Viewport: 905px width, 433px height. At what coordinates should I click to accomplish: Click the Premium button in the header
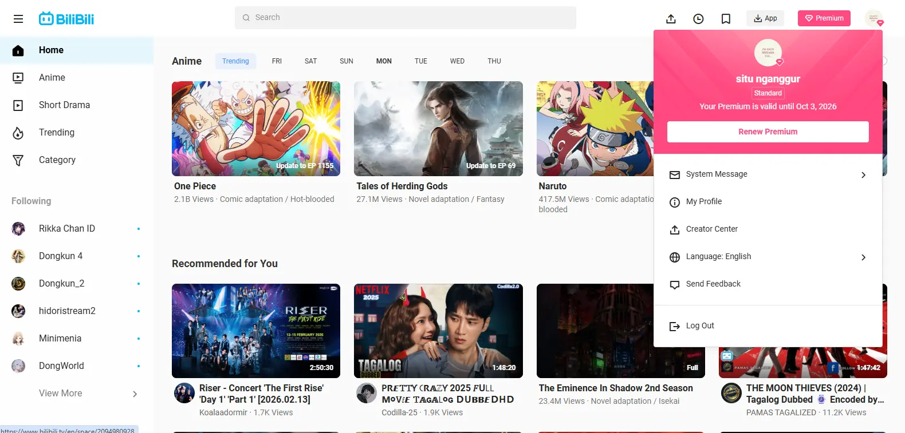tap(824, 18)
